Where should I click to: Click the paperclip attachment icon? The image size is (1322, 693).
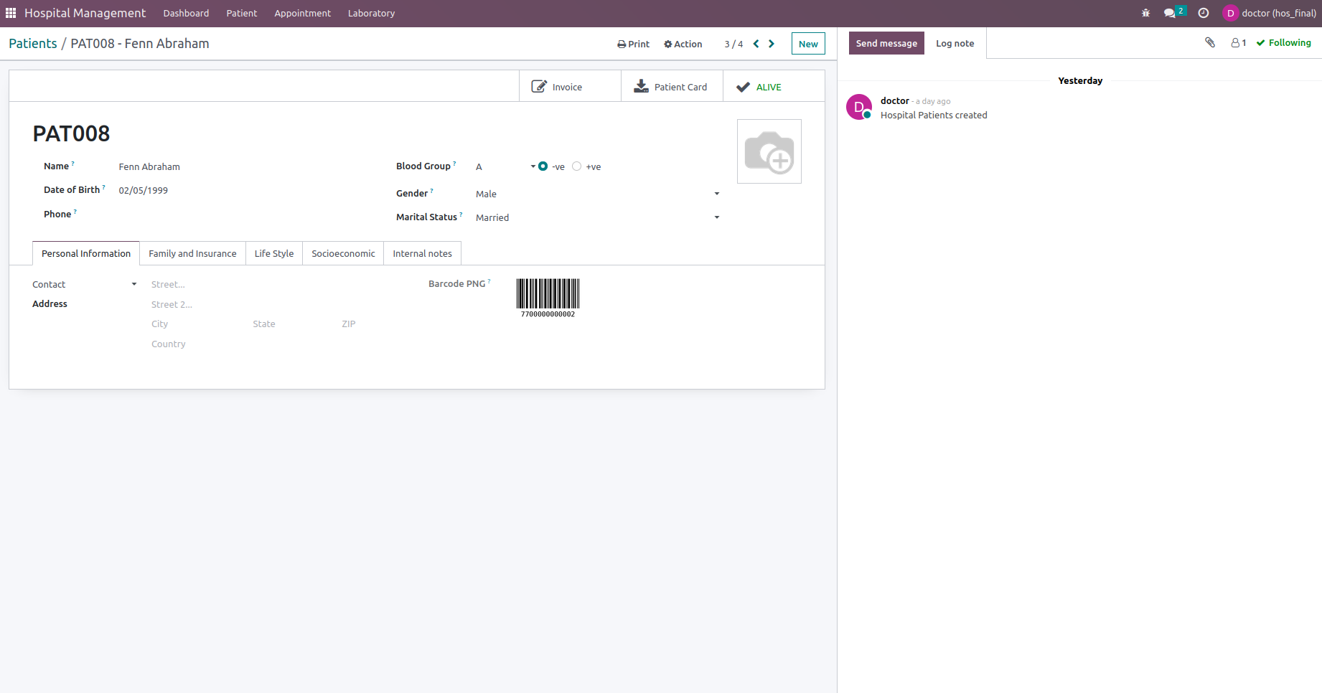(1210, 42)
